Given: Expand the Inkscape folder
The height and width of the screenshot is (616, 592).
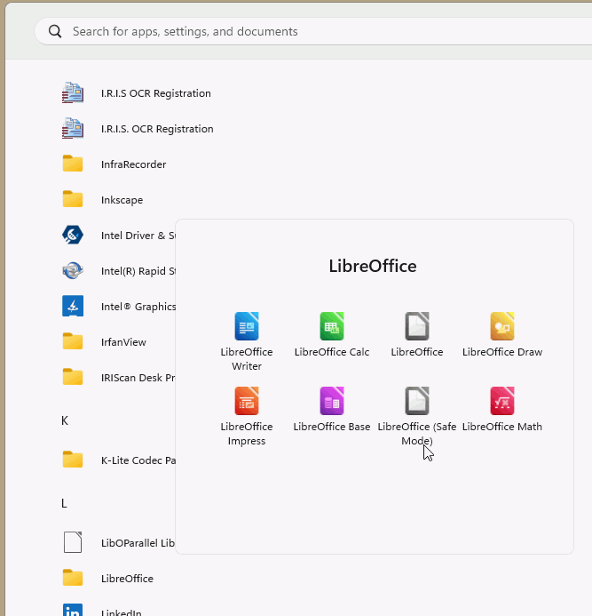Looking at the screenshot, I should (x=122, y=200).
